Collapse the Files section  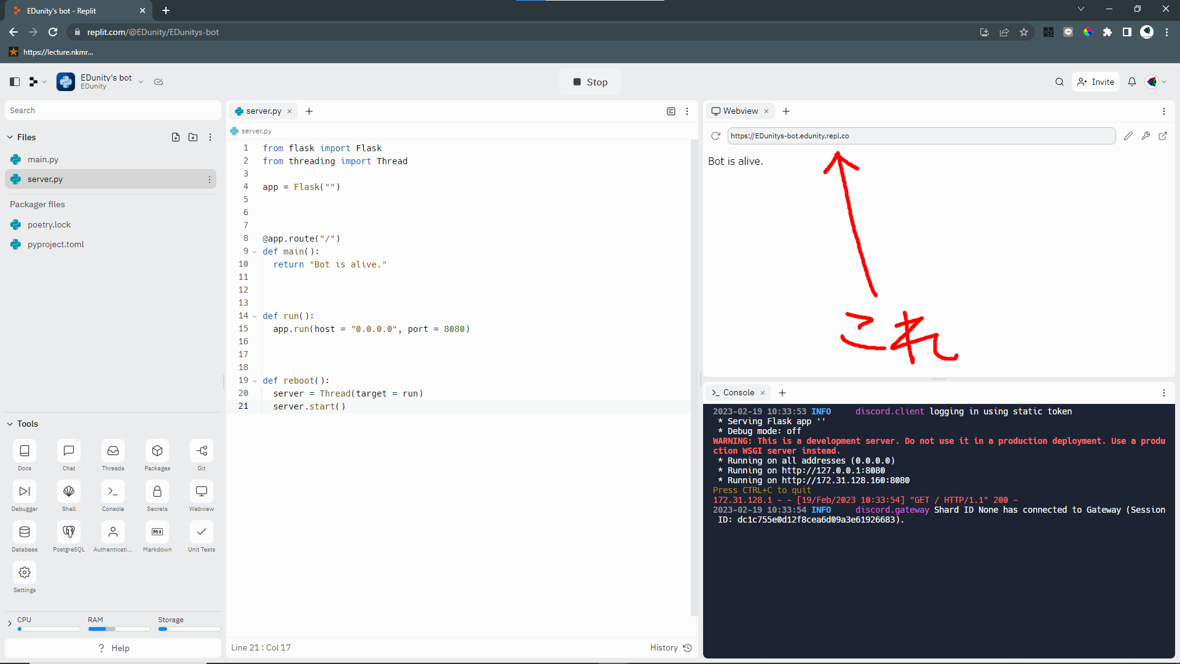[x=10, y=137]
